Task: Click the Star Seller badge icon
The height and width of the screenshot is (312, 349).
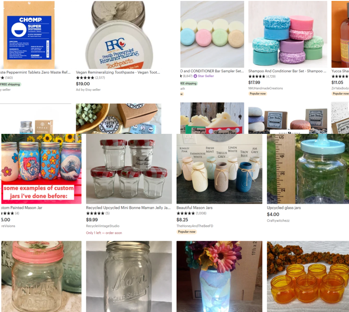Action: click(195, 76)
